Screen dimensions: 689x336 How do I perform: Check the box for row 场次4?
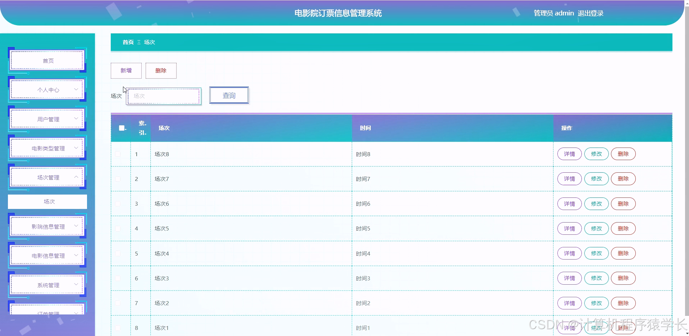tap(118, 253)
